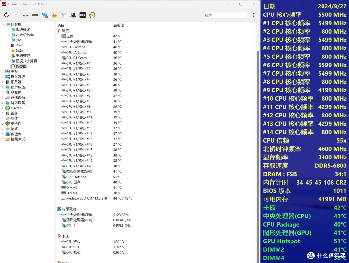Image resolution: width=349 pixels, height=263 pixels.
Task: Expand the 网络设备 tree node
Action: coord(3,103)
